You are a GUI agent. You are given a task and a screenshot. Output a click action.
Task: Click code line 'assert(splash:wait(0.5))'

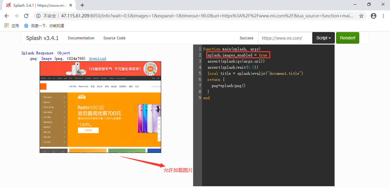(x=233, y=67)
